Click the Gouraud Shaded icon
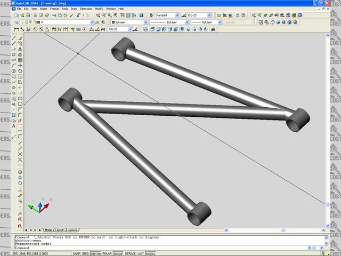The width and height of the screenshot is (341, 256). pyautogui.click(x=283, y=22)
